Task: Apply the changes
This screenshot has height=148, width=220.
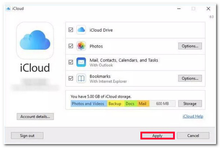Action: (x=158, y=136)
